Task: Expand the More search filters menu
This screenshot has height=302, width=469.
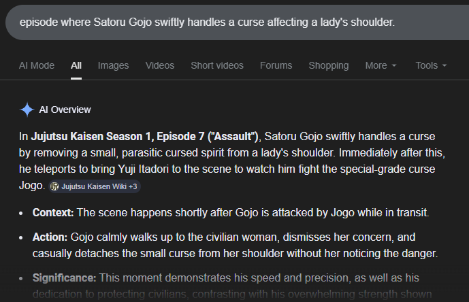Action: point(381,66)
